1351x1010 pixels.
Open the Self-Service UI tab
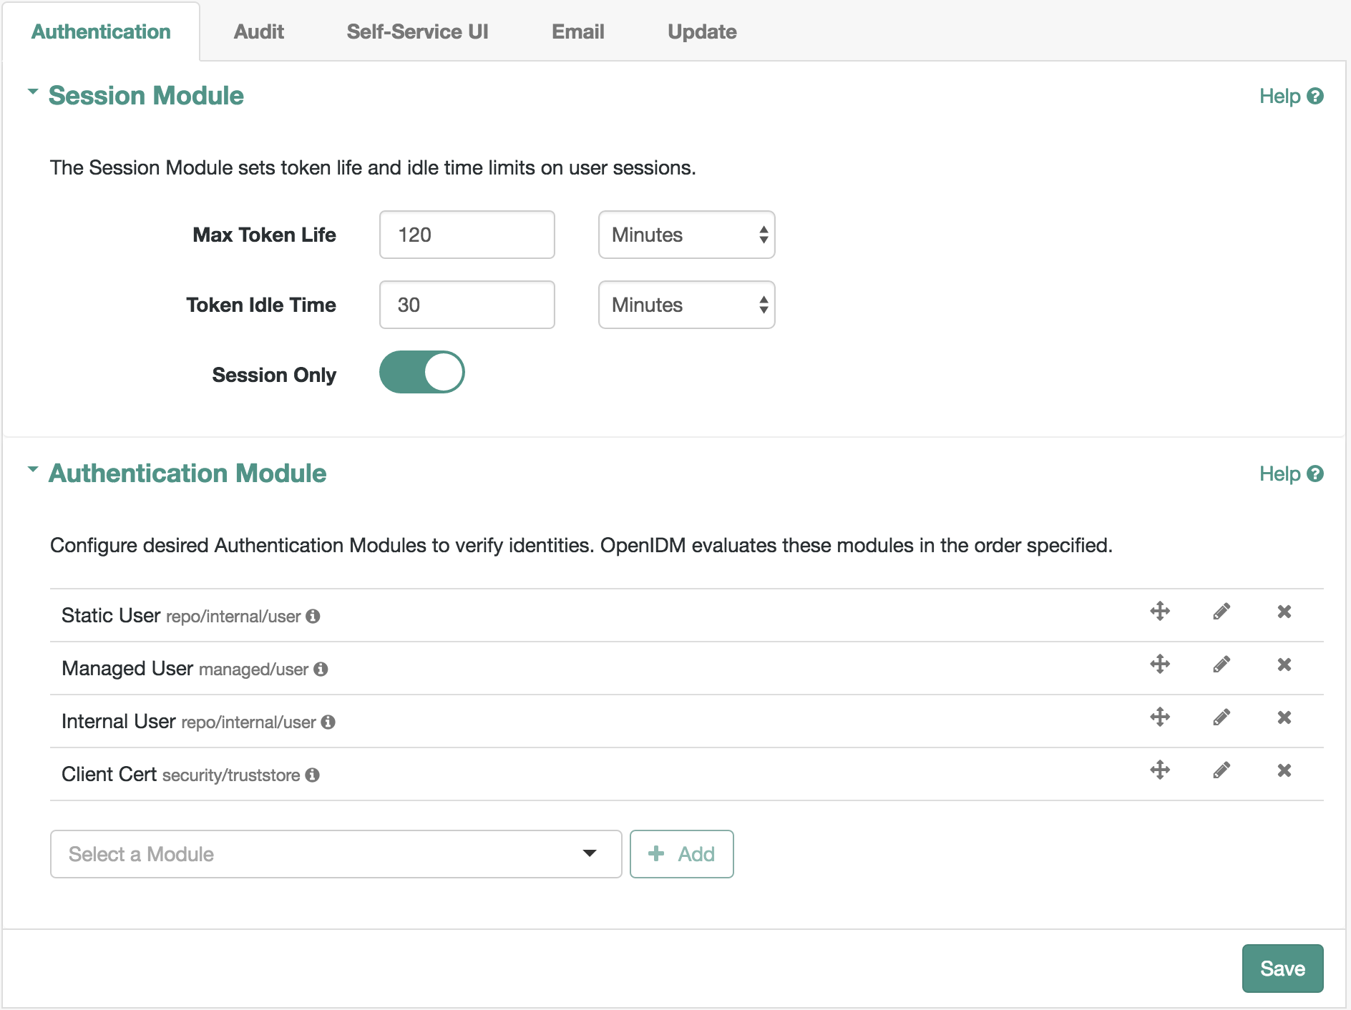point(418,31)
